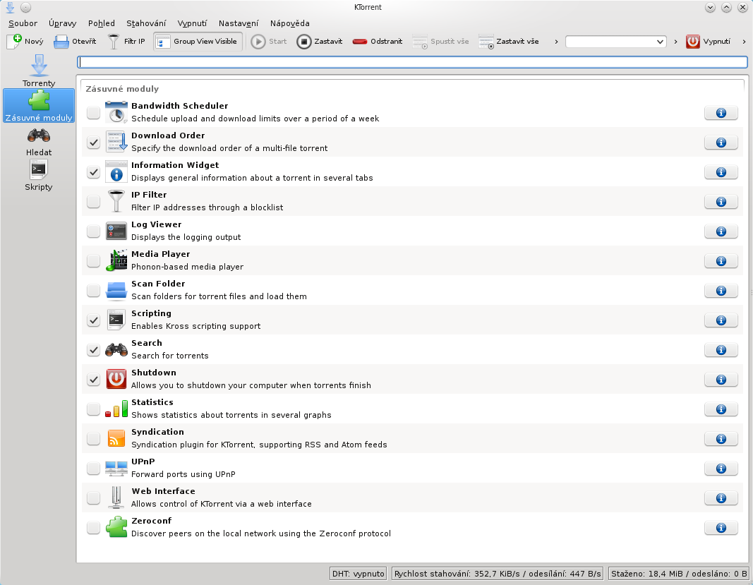Image resolution: width=753 pixels, height=585 pixels.
Task: Enable the Zeroconf plugin checkbox
Action: pos(93,528)
